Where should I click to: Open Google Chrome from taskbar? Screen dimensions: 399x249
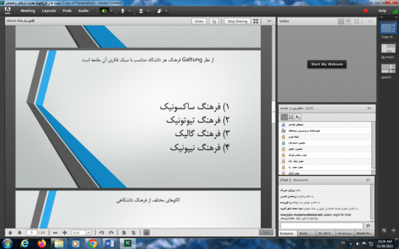(93, 244)
